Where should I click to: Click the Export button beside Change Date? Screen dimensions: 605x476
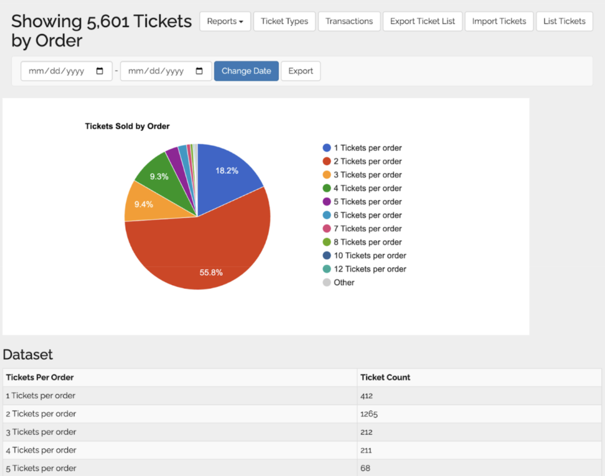[301, 71]
